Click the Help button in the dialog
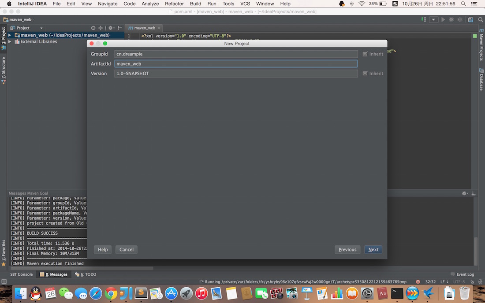 pyautogui.click(x=103, y=250)
